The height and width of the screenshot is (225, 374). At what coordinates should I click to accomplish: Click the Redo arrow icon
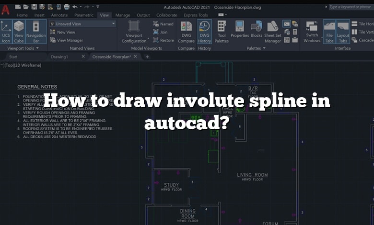(87, 7)
